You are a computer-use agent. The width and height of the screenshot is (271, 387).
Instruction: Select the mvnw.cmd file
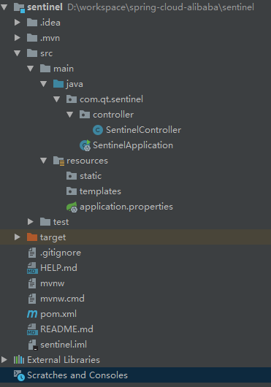point(62,299)
